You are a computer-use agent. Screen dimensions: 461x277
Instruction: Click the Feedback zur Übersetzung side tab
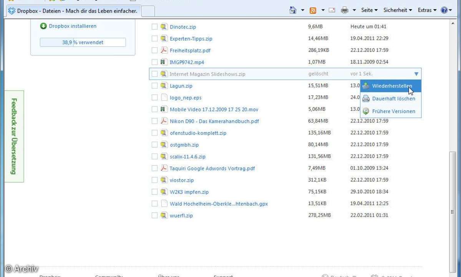pos(14,137)
